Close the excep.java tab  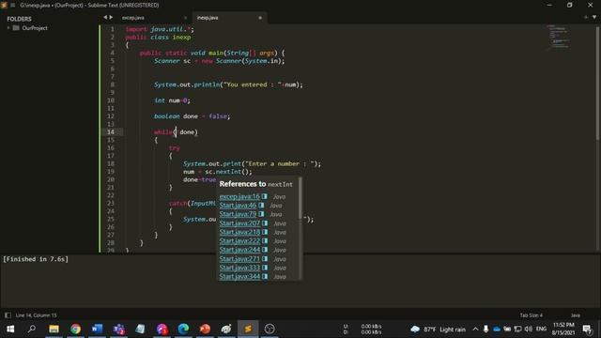(x=186, y=18)
